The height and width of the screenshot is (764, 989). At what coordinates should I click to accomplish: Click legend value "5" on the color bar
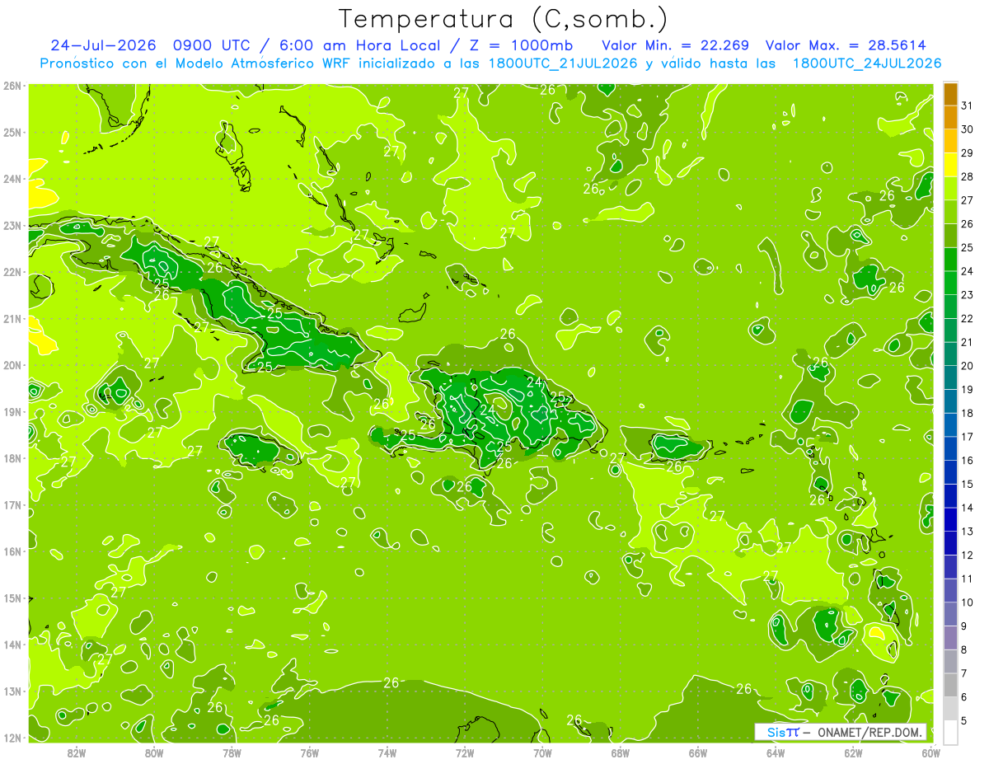(x=964, y=721)
